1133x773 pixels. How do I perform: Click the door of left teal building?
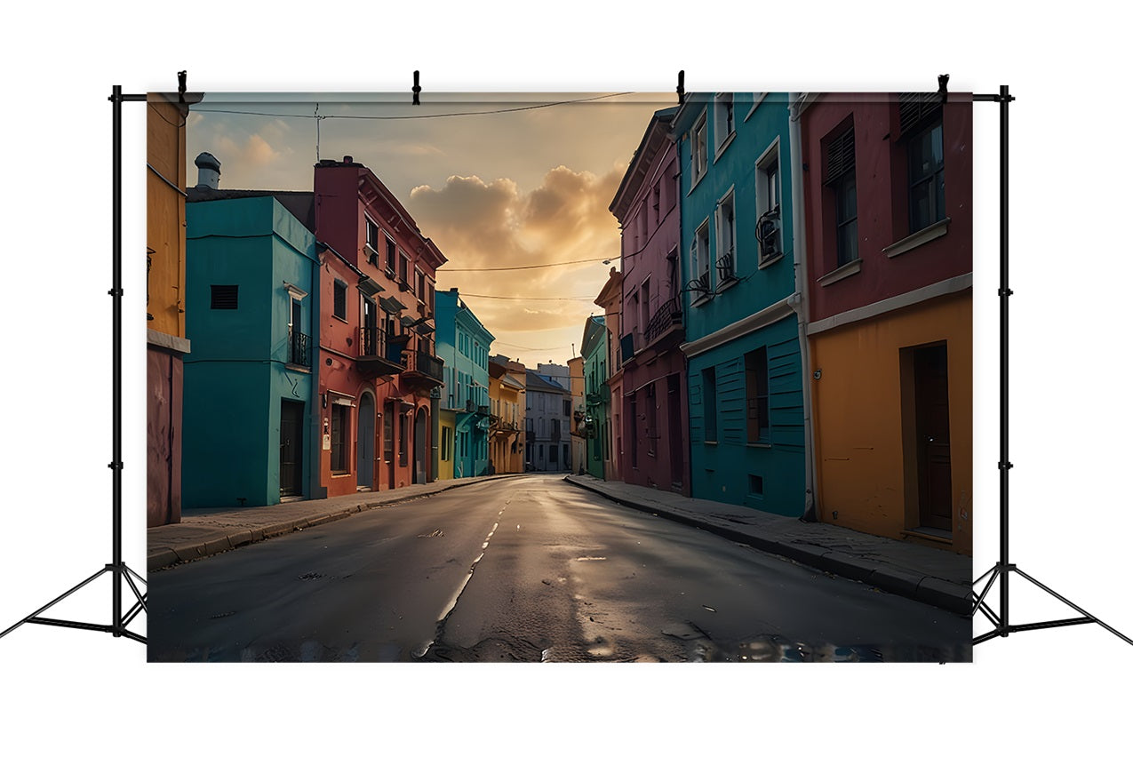(291, 448)
